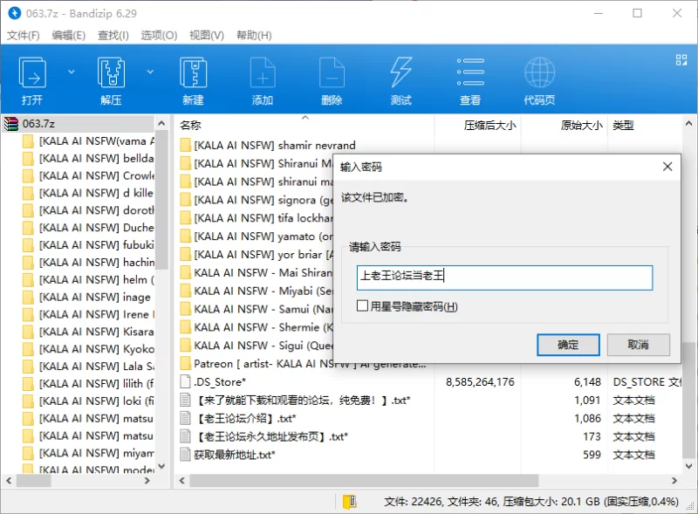Click the tree panel vertical scrollbar thumb
This screenshot has width=698, height=514.
point(161,200)
